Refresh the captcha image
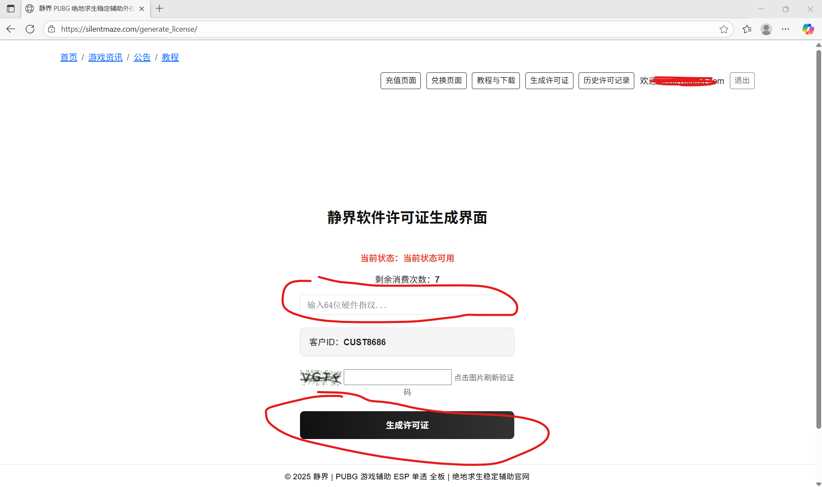The height and width of the screenshot is (487, 822). point(321,377)
